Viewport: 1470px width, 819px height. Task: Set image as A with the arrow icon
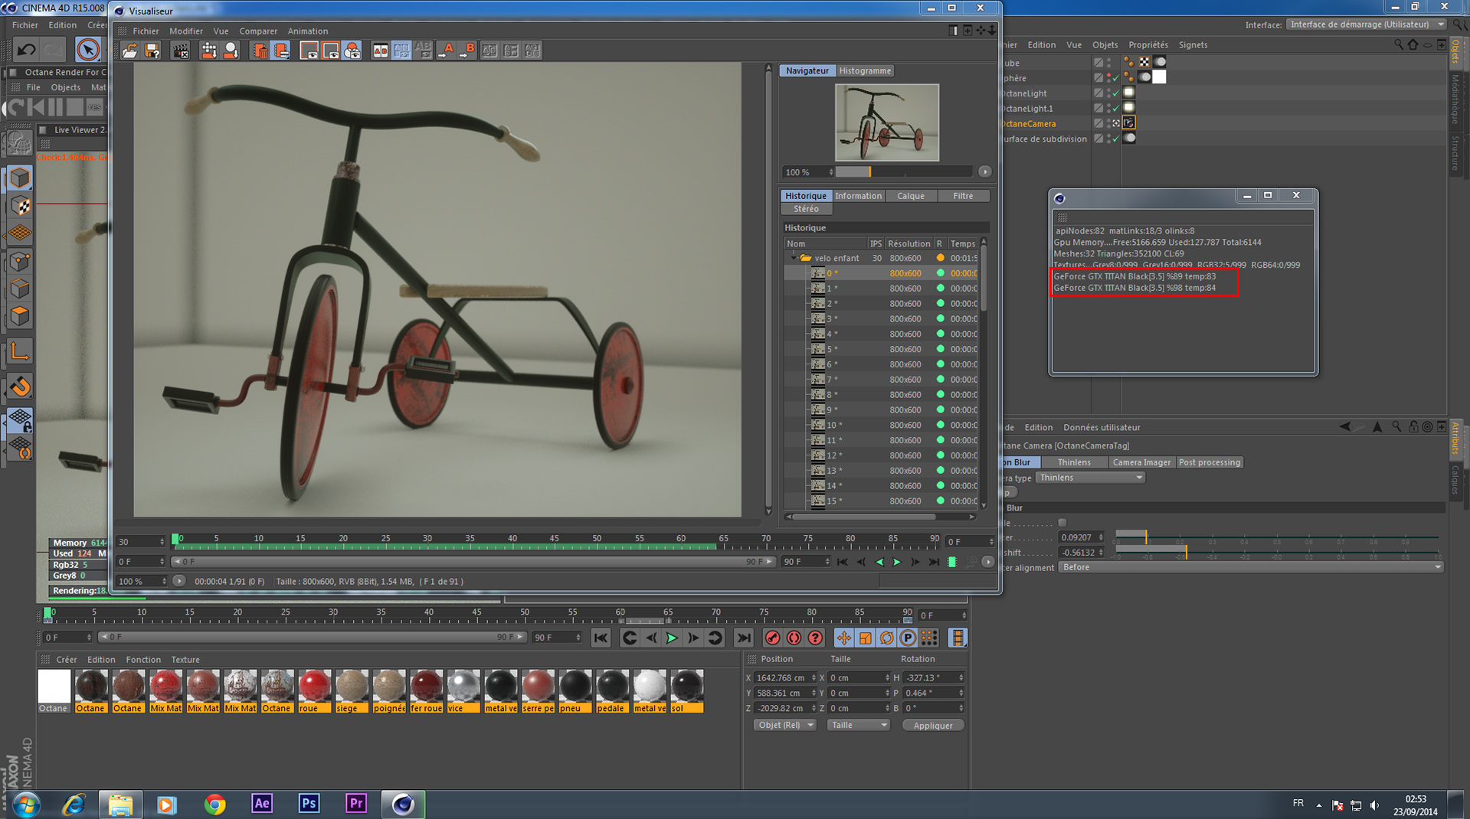tap(446, 51)
